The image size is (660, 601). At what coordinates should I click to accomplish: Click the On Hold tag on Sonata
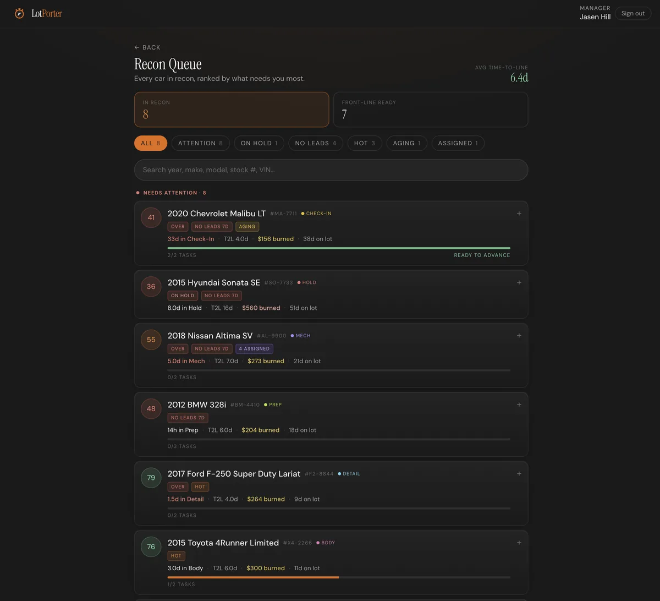click(x=183, y=296)
